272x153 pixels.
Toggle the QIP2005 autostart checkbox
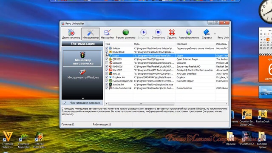(x=107, y=59)
